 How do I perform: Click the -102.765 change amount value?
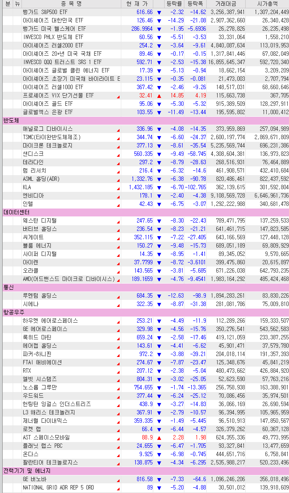[x=196, y=187]
